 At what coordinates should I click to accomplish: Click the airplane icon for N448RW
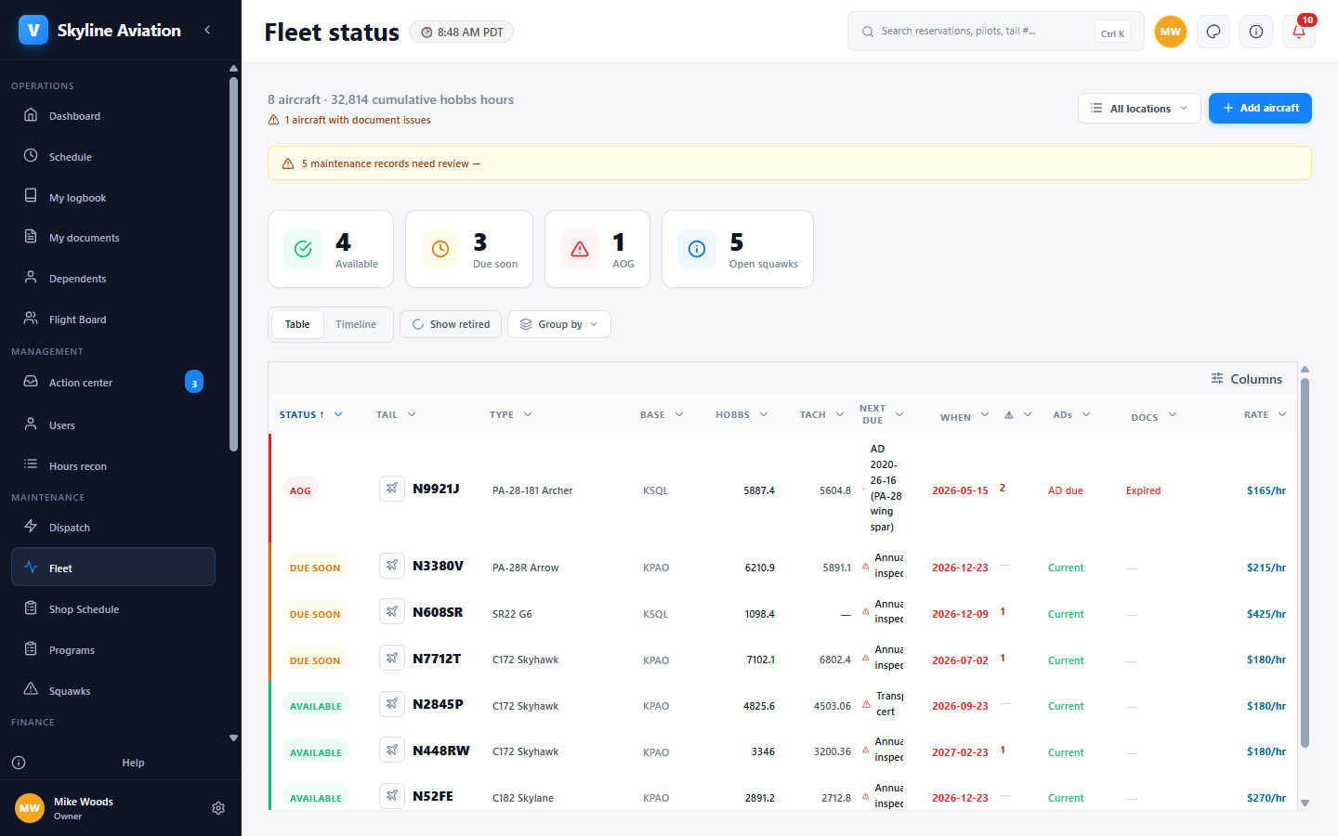[392, 750]
